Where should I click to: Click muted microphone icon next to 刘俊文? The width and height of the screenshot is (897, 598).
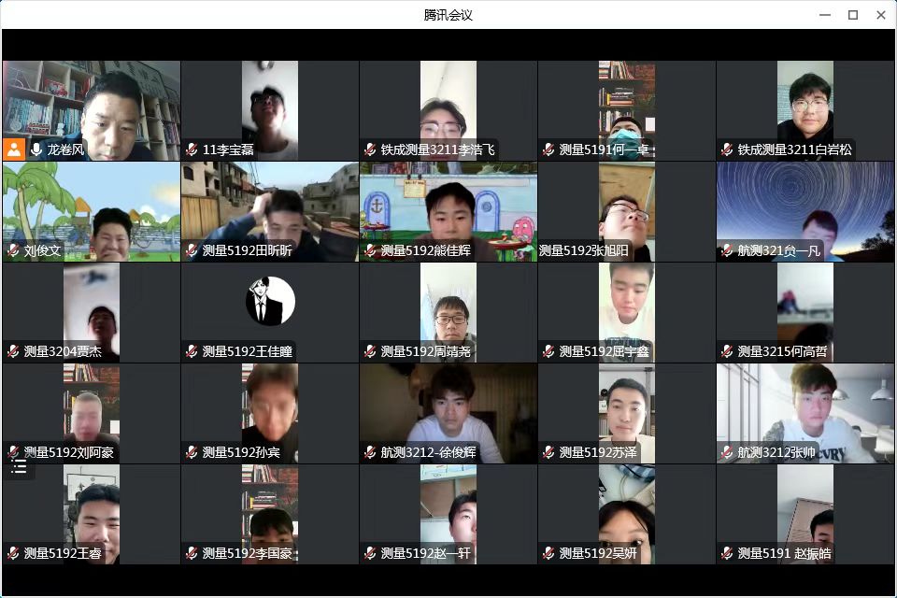point(13,250)
